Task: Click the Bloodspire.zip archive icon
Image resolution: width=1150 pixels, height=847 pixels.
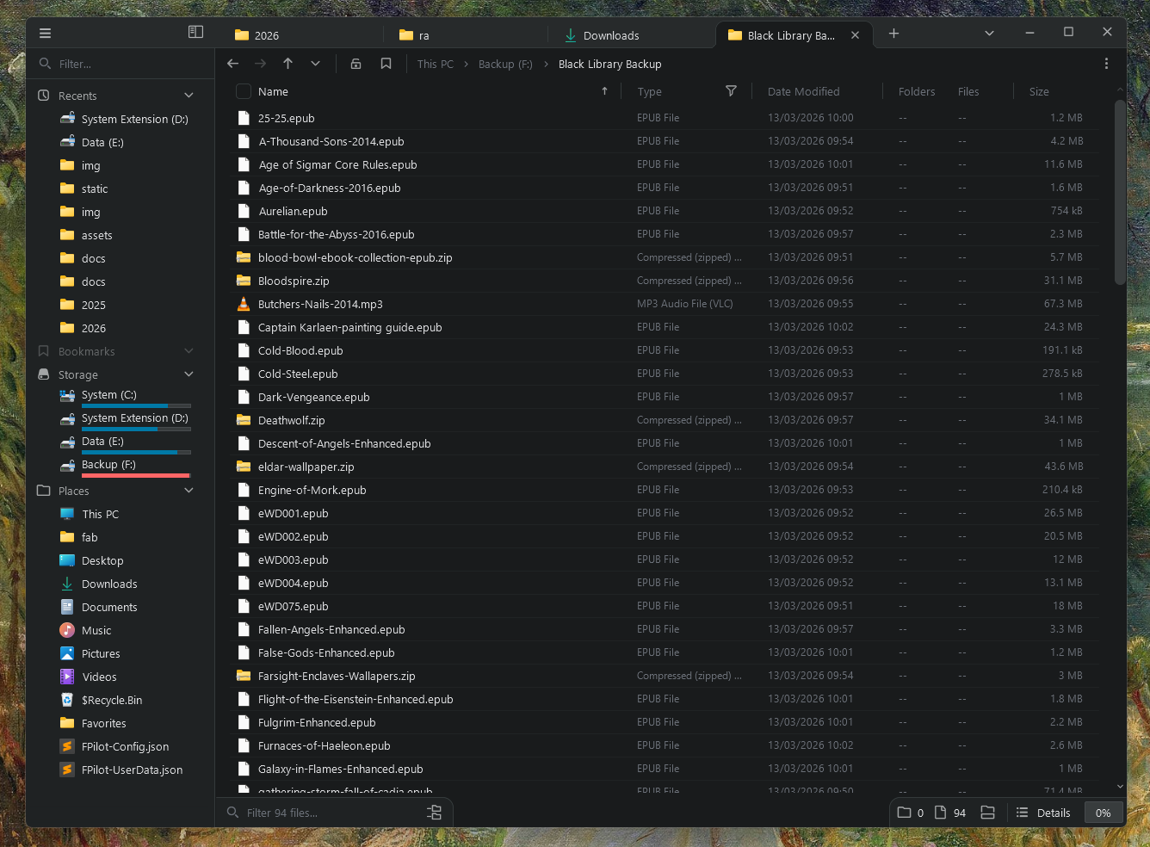Action: pyautogui.click(x=244, y=281)
